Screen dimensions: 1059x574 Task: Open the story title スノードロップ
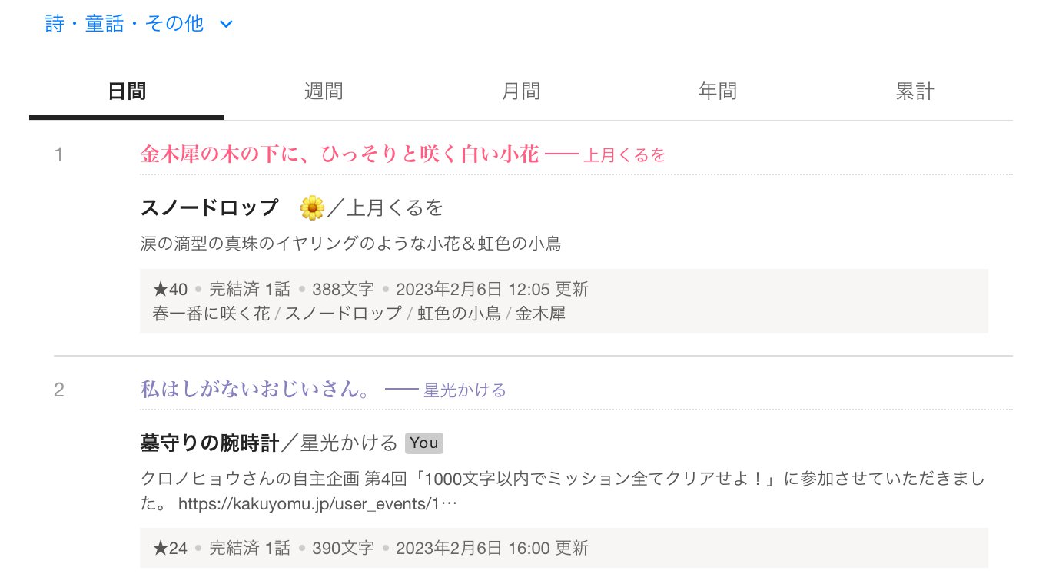[x=209, y=207]
